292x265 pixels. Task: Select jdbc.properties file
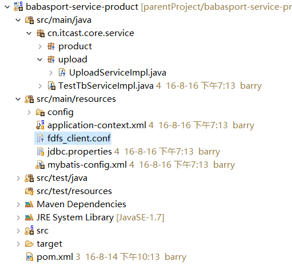[x=79, y=152]
